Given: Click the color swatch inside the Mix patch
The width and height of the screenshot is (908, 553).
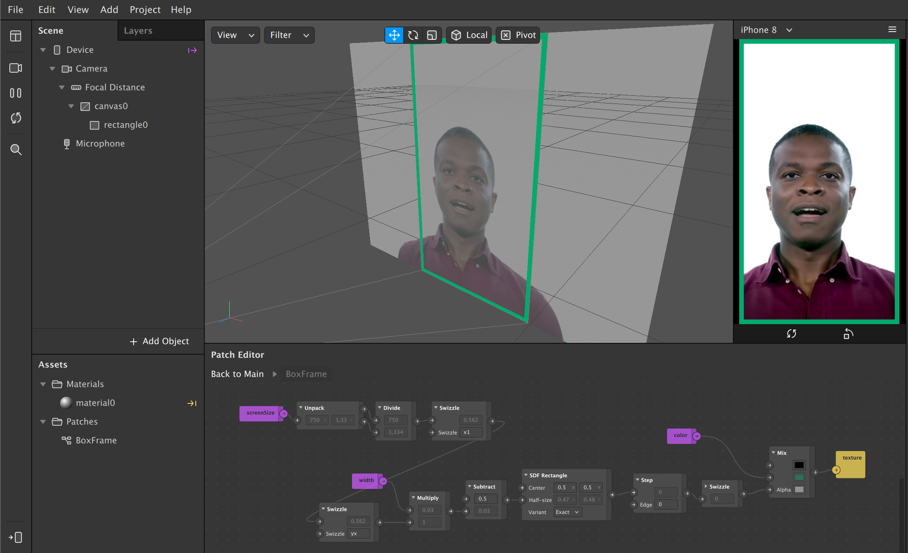Looking at the screenshot, I should click(799, 465).
